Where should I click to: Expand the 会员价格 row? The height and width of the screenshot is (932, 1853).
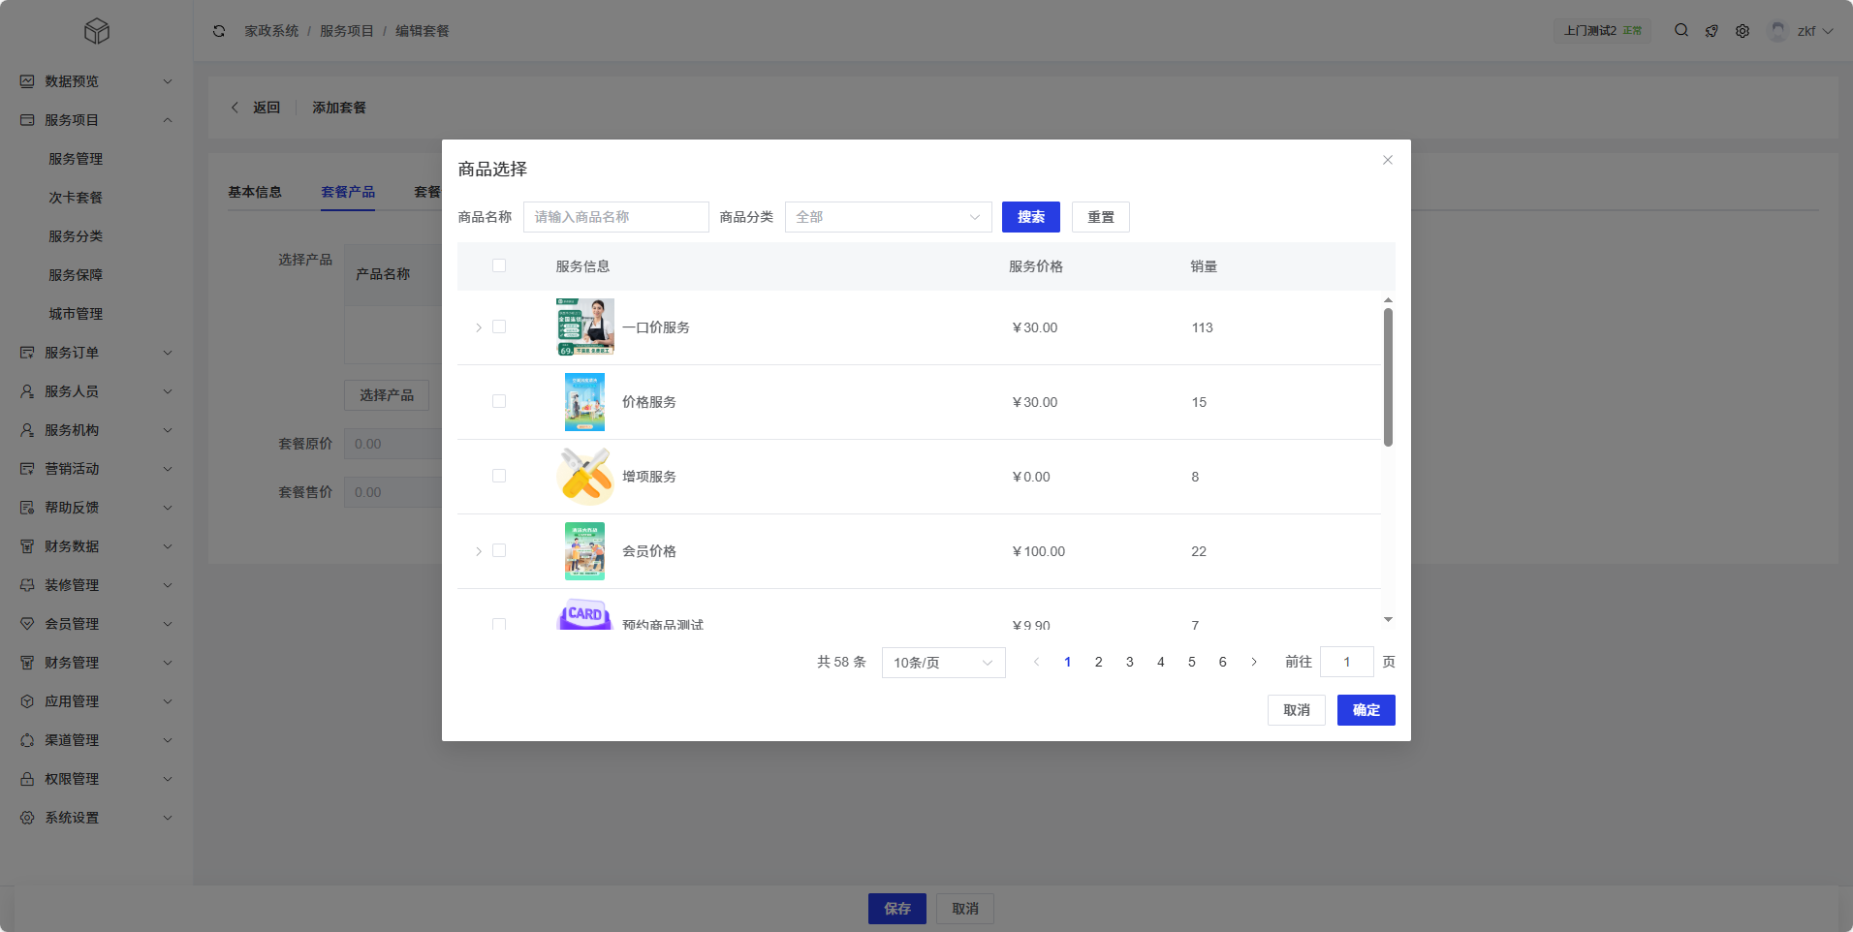coord(479,551)
